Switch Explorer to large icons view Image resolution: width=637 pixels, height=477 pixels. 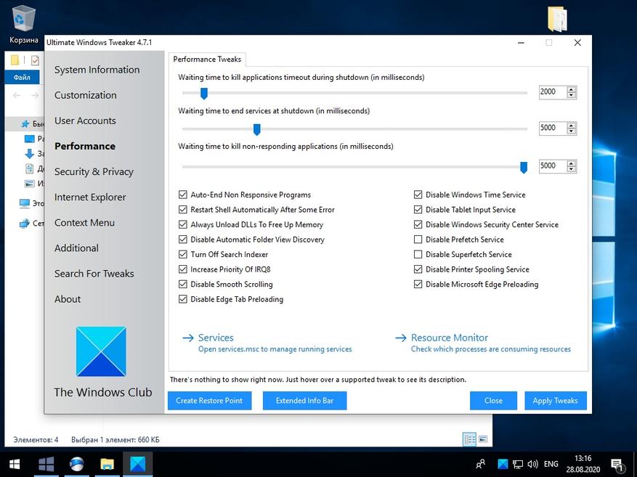pos(483,439)
